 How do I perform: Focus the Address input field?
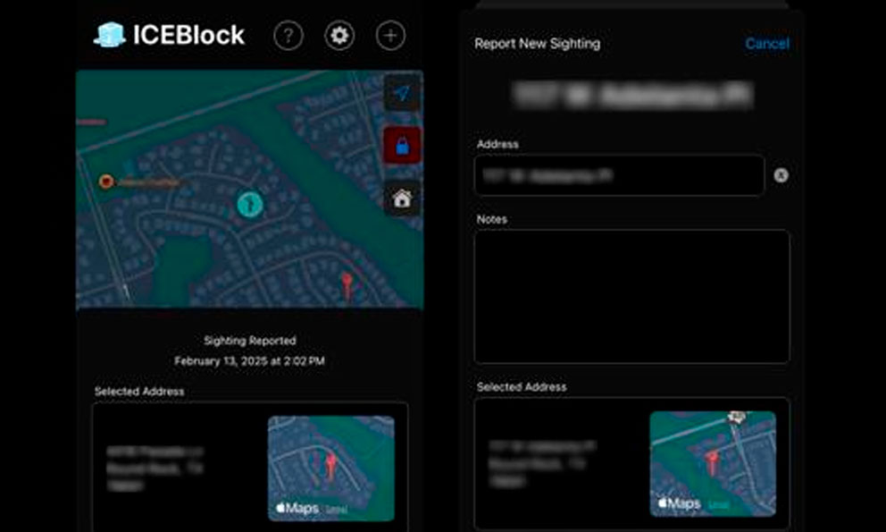[x=618, y=176]
